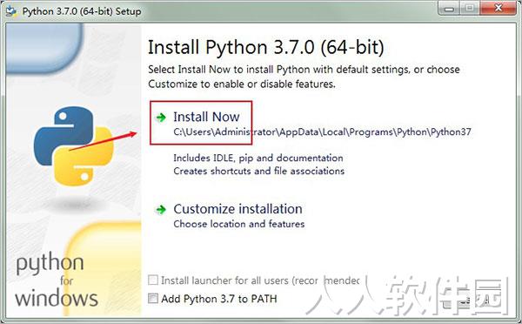Viewport: 522px width, 324px height.
Task: Click the Python 3.7.0 (64-bit) Setup title bar
Action: [82, 11]
